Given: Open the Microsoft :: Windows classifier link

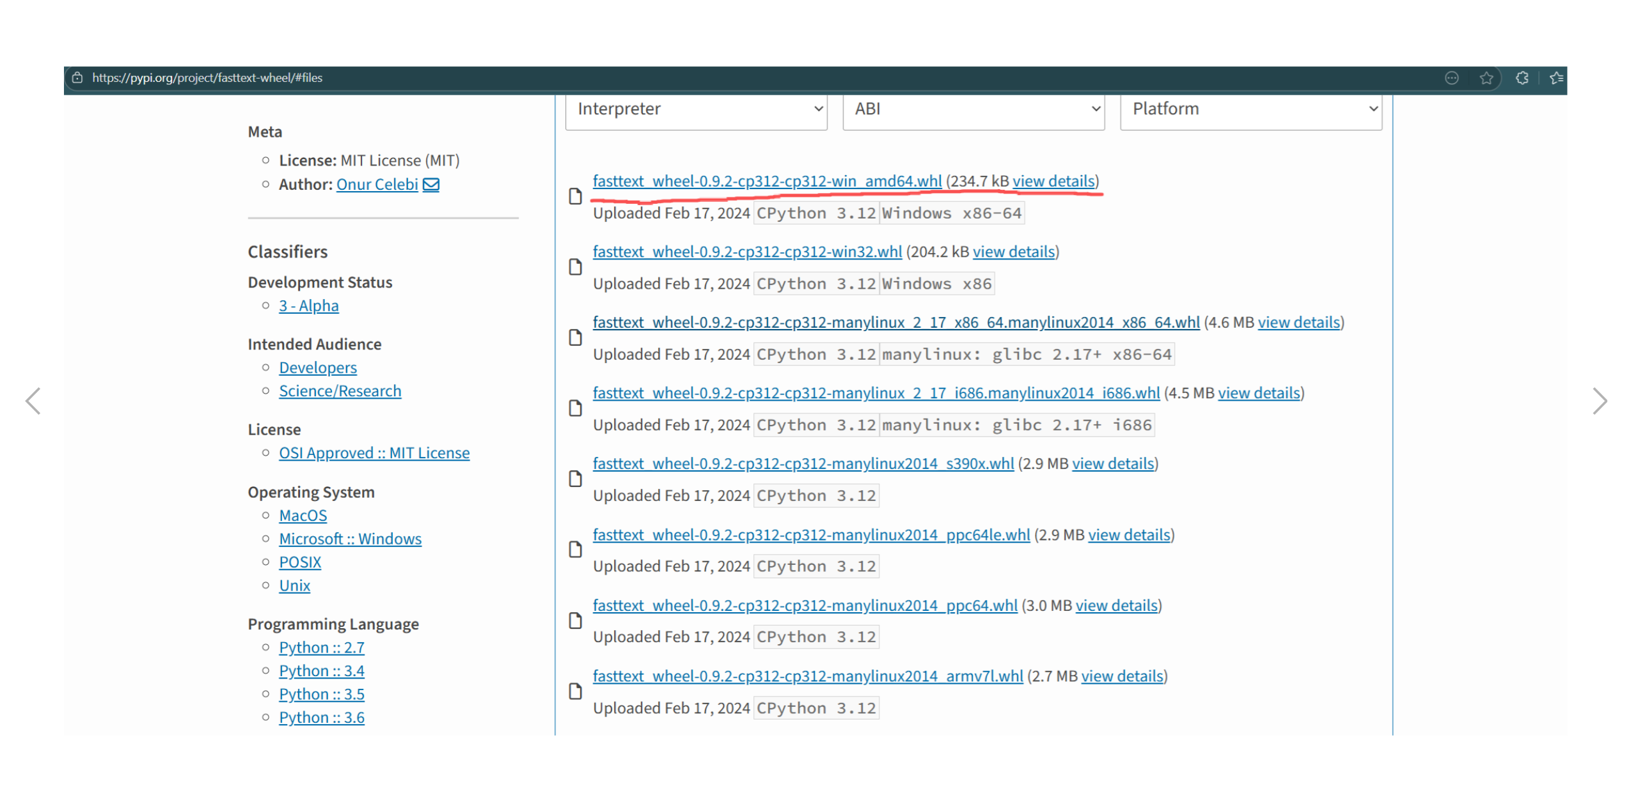Looking at the screenshot, I should (x=350, y=539).
